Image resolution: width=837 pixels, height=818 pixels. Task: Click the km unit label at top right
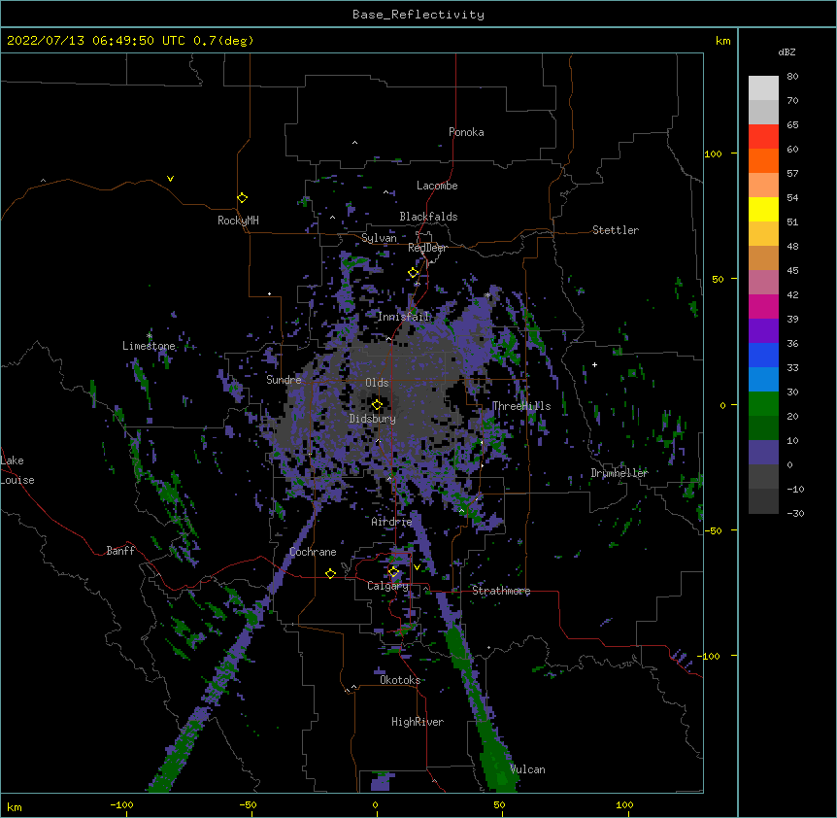click(723, 41)
